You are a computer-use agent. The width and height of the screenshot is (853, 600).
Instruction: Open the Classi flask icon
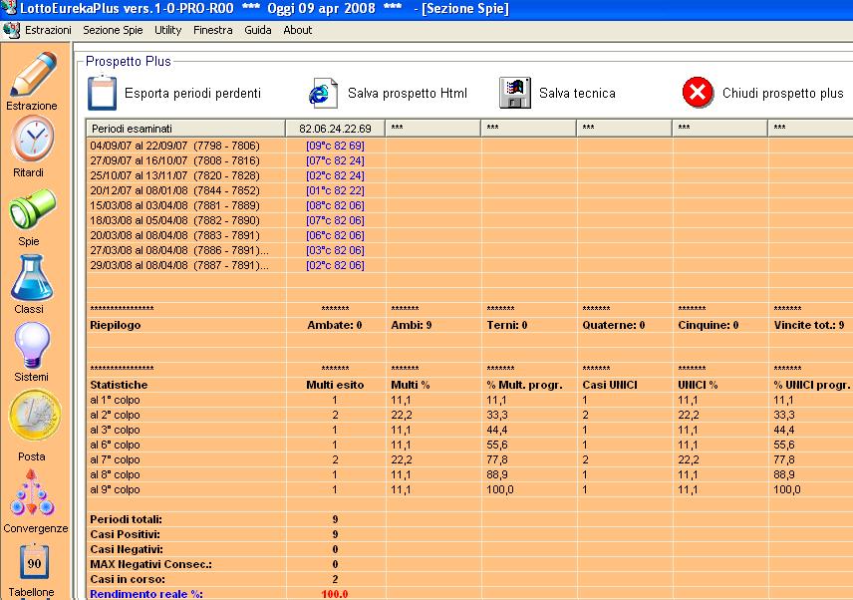point(32,278)
